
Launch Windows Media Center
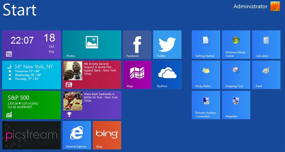click(236, 45)
